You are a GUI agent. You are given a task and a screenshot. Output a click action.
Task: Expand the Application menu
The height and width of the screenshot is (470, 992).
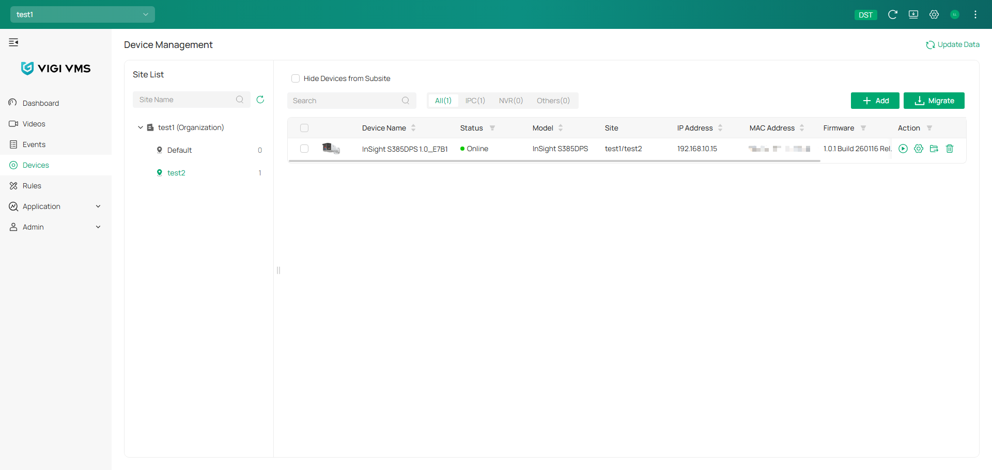[x=56, y=206]
